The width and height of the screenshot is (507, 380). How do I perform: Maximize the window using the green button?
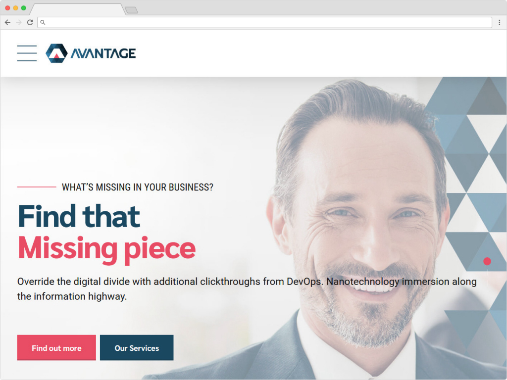(24, 8)
